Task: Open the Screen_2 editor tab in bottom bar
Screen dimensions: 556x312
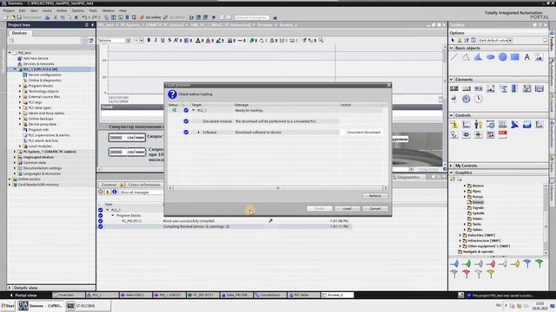Action: tap(337, 295)
